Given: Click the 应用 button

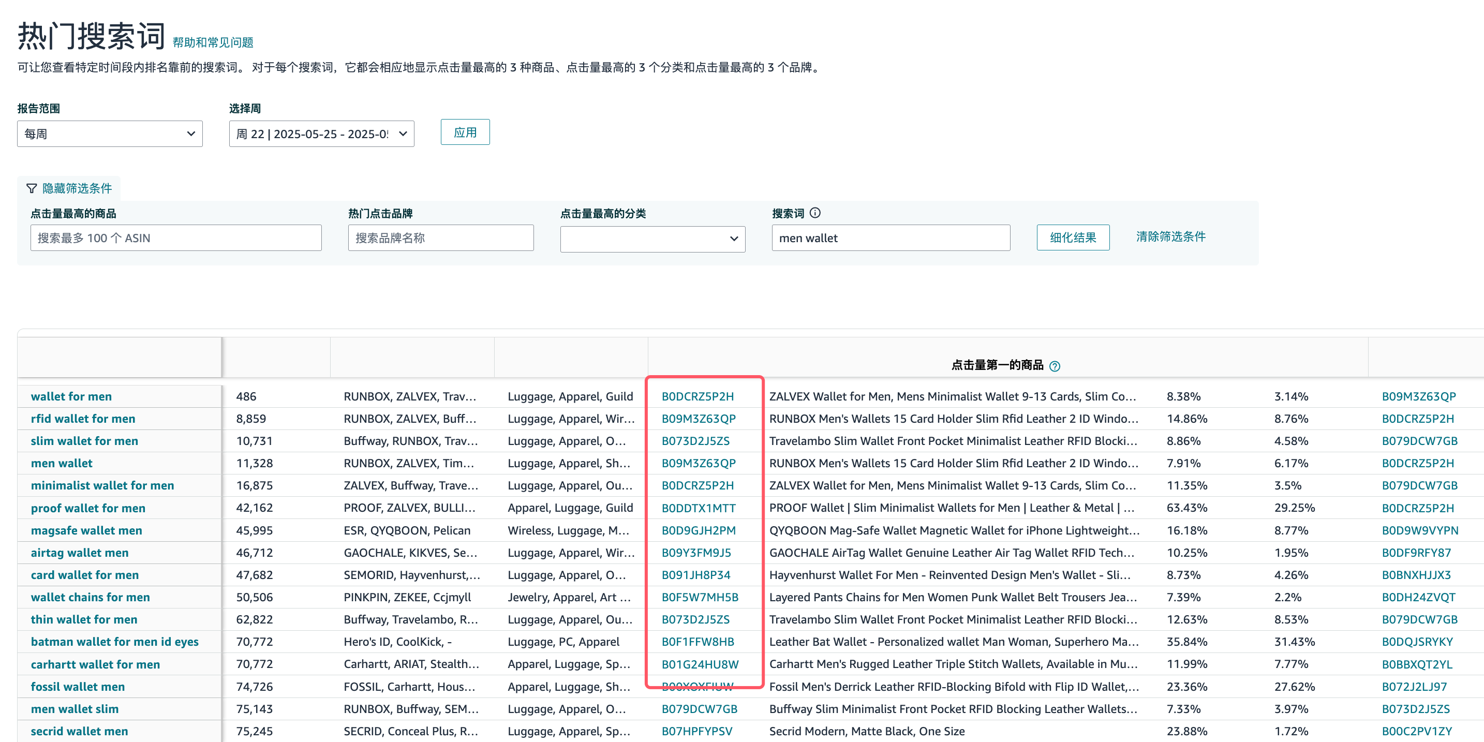Looking at the screenshot, I should point(465,132).
